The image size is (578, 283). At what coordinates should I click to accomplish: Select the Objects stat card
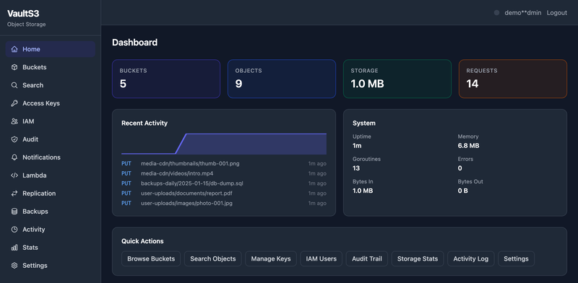pyautogui.click(x=282, y=79)
